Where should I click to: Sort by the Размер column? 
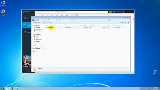click(101, 25)
